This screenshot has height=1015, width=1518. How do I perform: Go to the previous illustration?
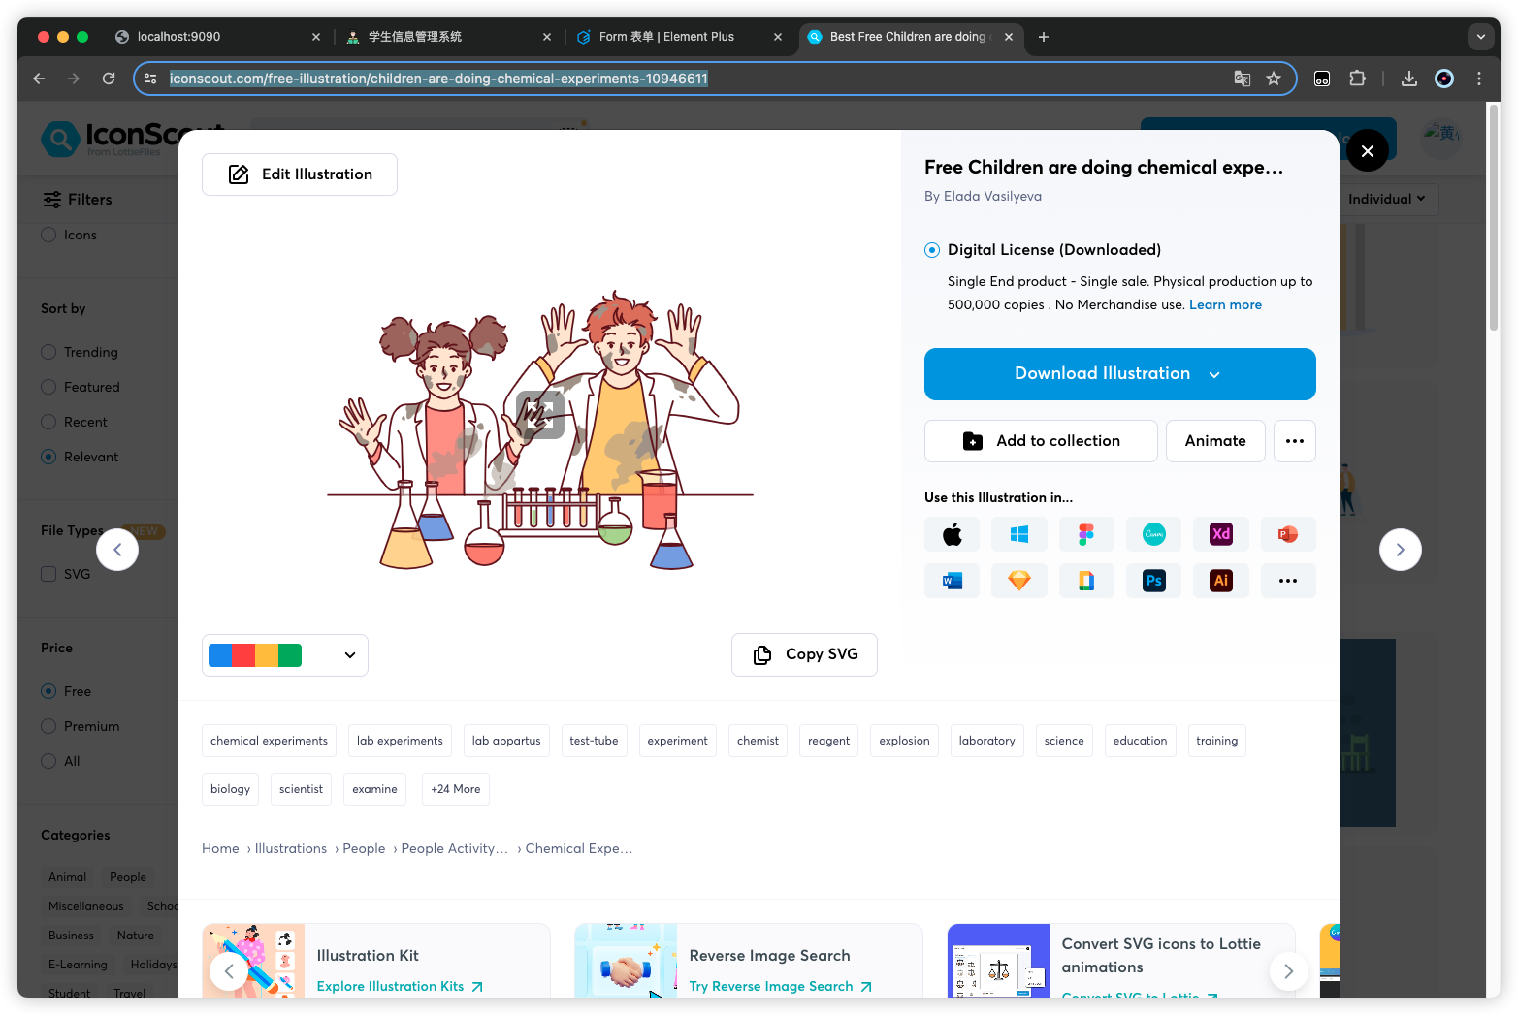[117, 550]
